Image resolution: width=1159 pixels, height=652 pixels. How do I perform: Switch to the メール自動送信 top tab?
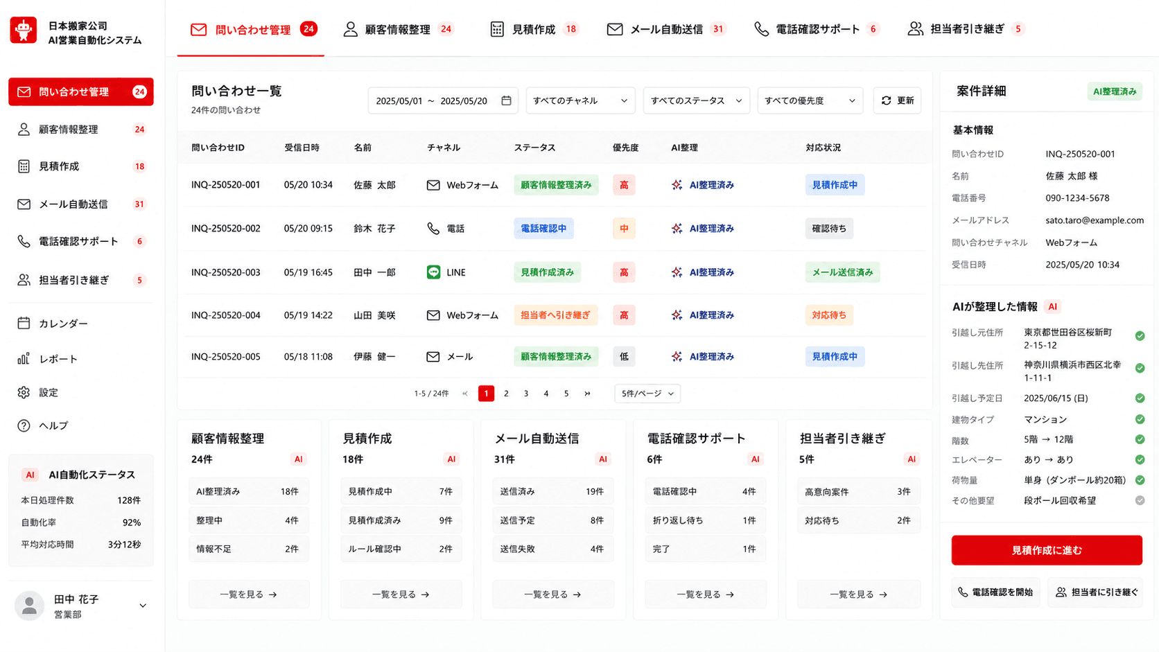click(x=665, y=29)
